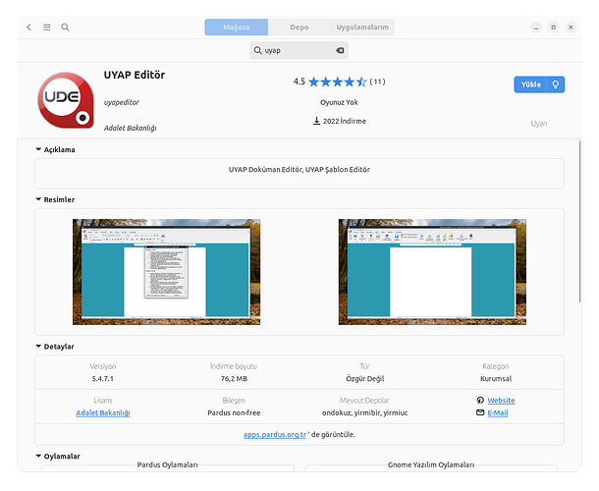
Task: Open the Uygulamalarım tab
Action: [x=362, y=27]
